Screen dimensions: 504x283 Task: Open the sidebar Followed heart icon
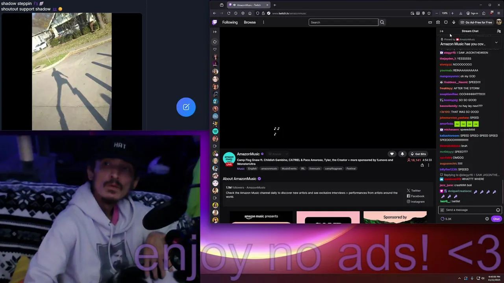215,49
